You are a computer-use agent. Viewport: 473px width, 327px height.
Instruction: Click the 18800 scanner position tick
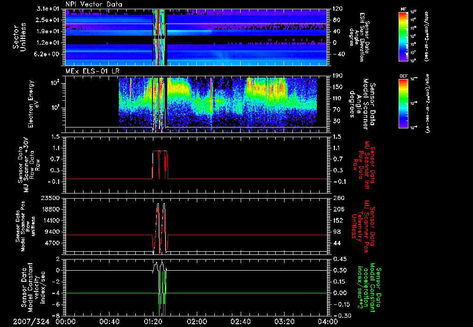(50, 209)
